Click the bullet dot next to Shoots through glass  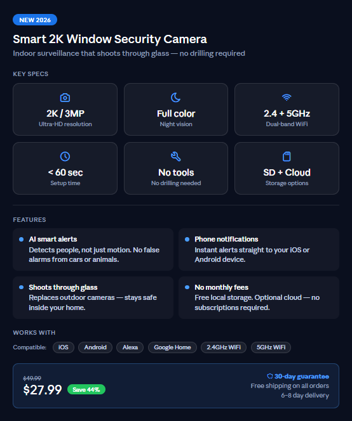tap(21, 287)
